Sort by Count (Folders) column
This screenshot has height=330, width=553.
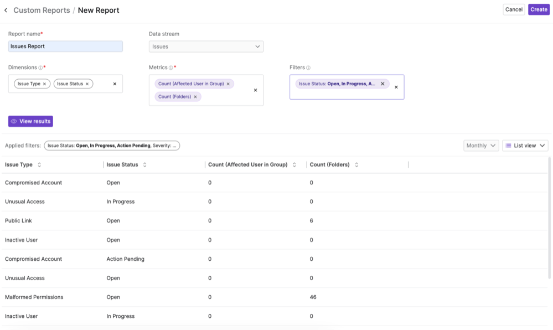pyautogui.click(x=356, y=165)
